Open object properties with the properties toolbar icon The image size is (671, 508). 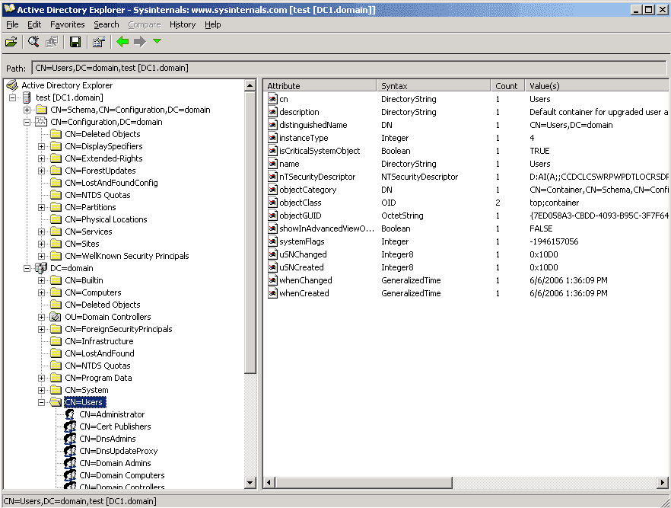[x=98, y=42]
